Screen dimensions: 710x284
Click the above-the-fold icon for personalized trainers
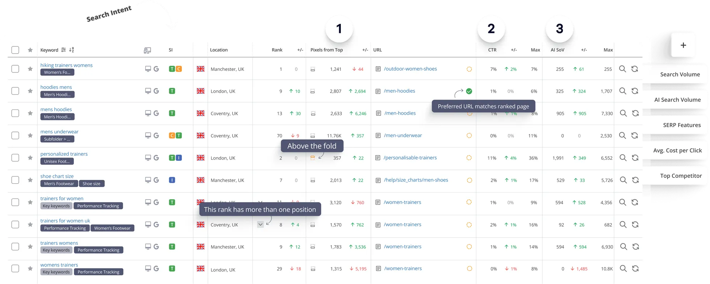(313, 158)
